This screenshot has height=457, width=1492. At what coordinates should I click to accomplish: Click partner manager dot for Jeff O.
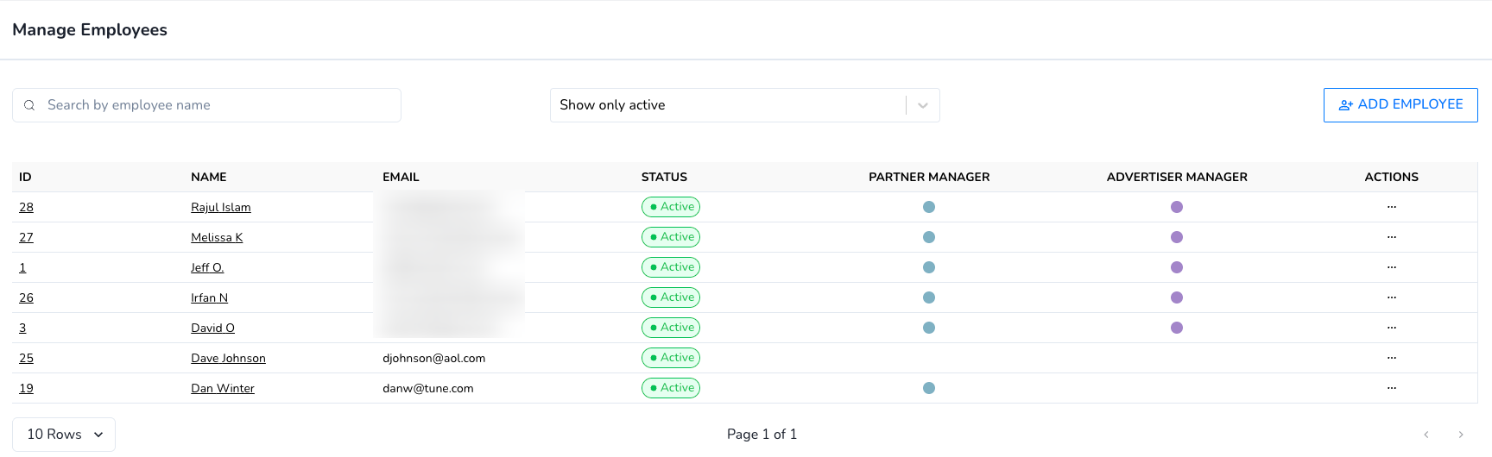pos(929,267)
